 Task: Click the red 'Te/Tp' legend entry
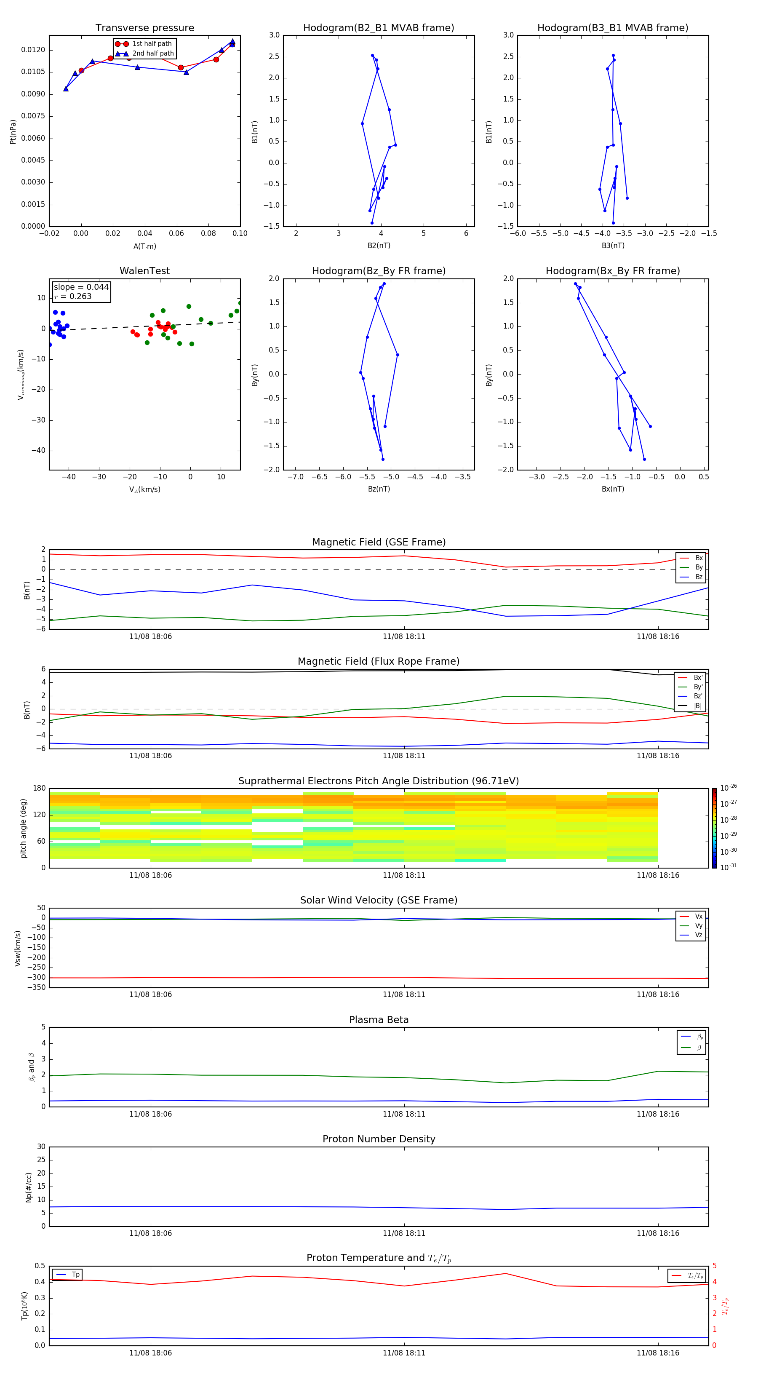click(687, 1275)
